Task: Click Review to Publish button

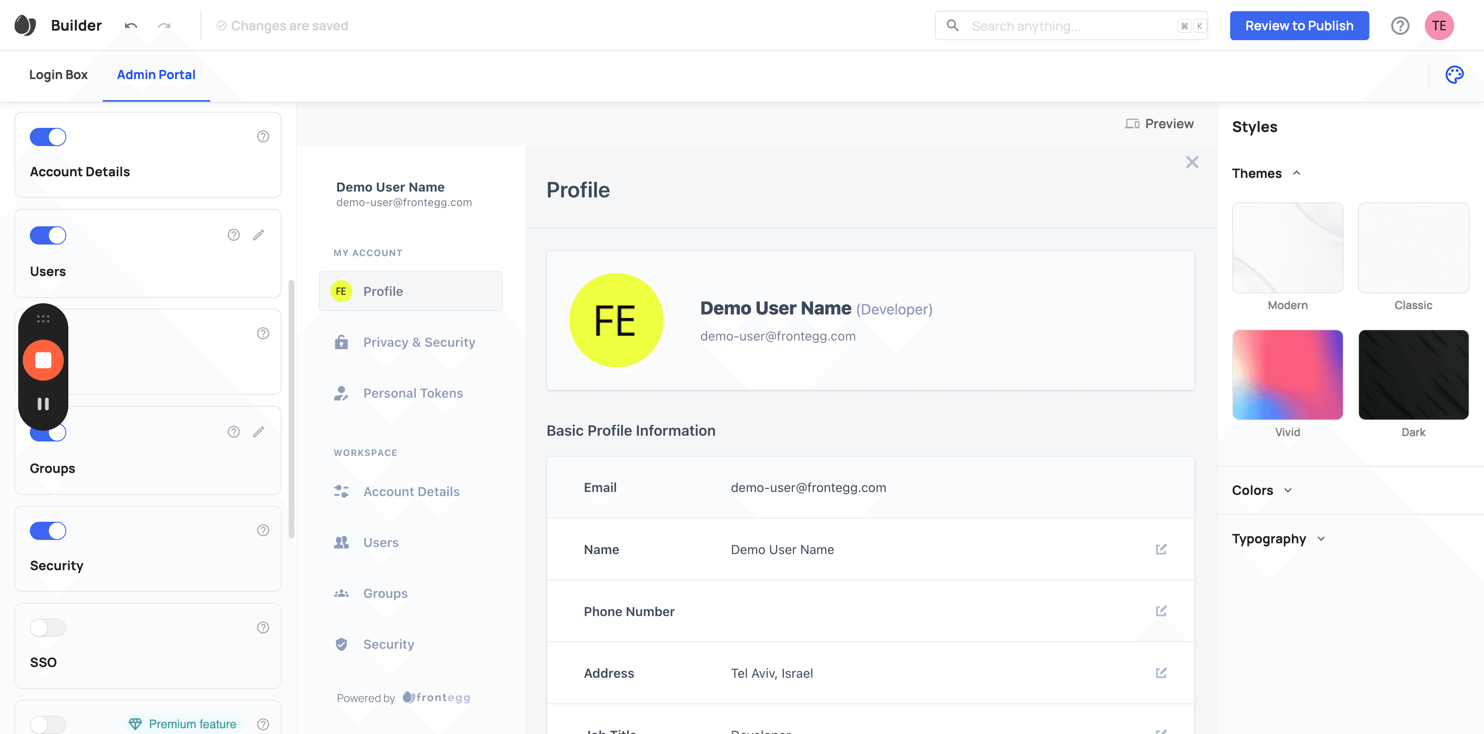Action: tap(1299, 25)
